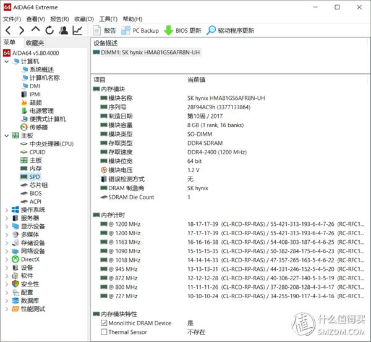Select AIDA64 v5.80.4000 root node
Image resolution: width=371 pixels, height=342 pixels.
coord(31,53)
